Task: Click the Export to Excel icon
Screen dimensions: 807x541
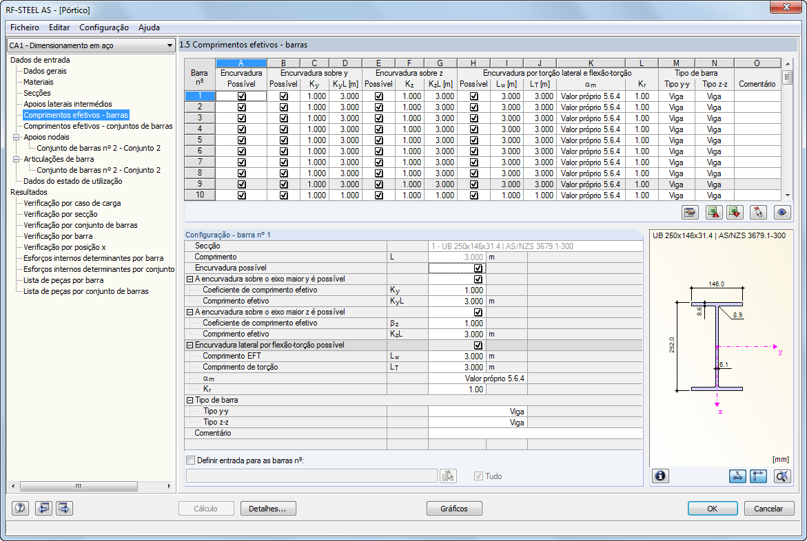Action: [713, 213]
